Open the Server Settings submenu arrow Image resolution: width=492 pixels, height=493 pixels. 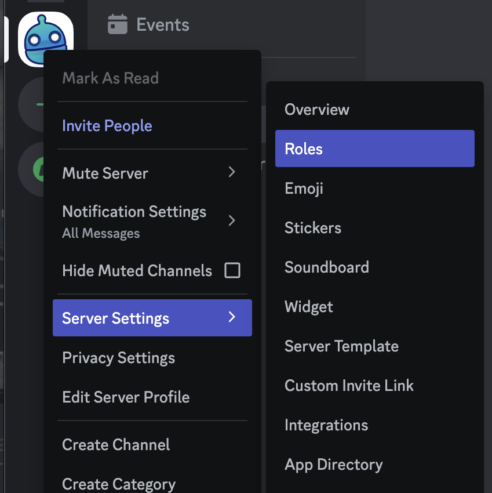[232, 317]
